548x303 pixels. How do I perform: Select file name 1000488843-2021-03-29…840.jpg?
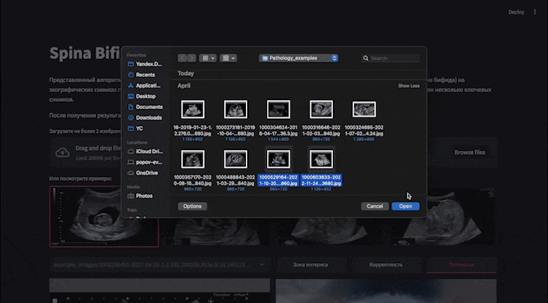point(236,180)
